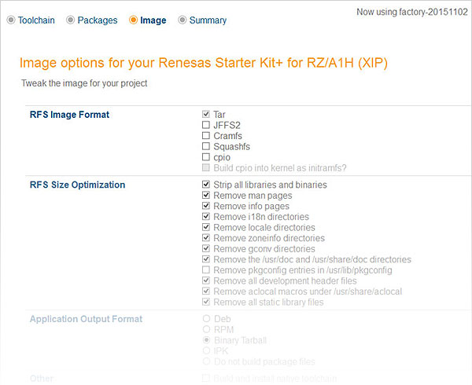
Task: Open the Packages step
Action: [x=92, y=20]
